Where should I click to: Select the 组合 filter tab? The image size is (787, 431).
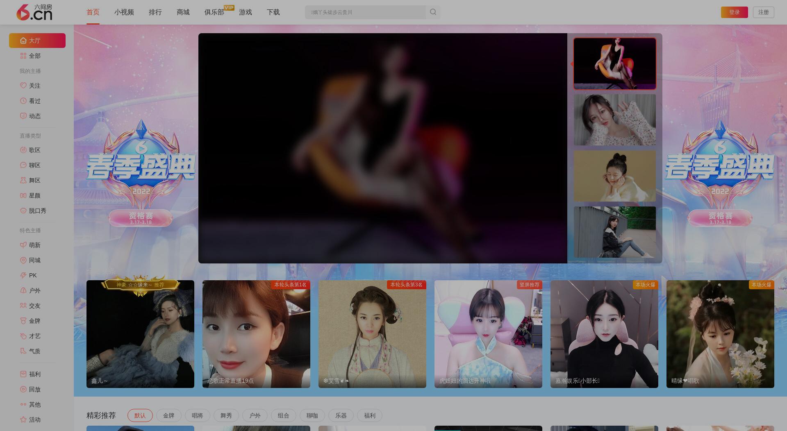coord(284,415)
